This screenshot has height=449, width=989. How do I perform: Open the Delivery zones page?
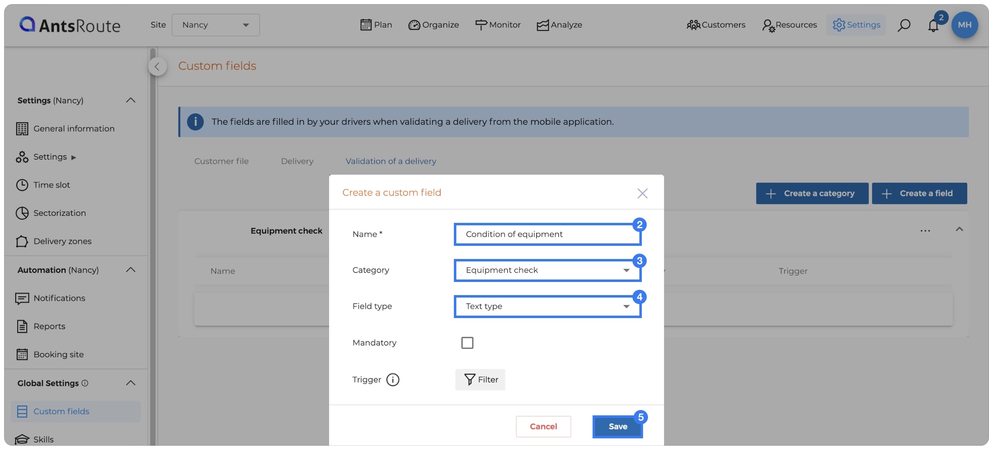(53, 241)
